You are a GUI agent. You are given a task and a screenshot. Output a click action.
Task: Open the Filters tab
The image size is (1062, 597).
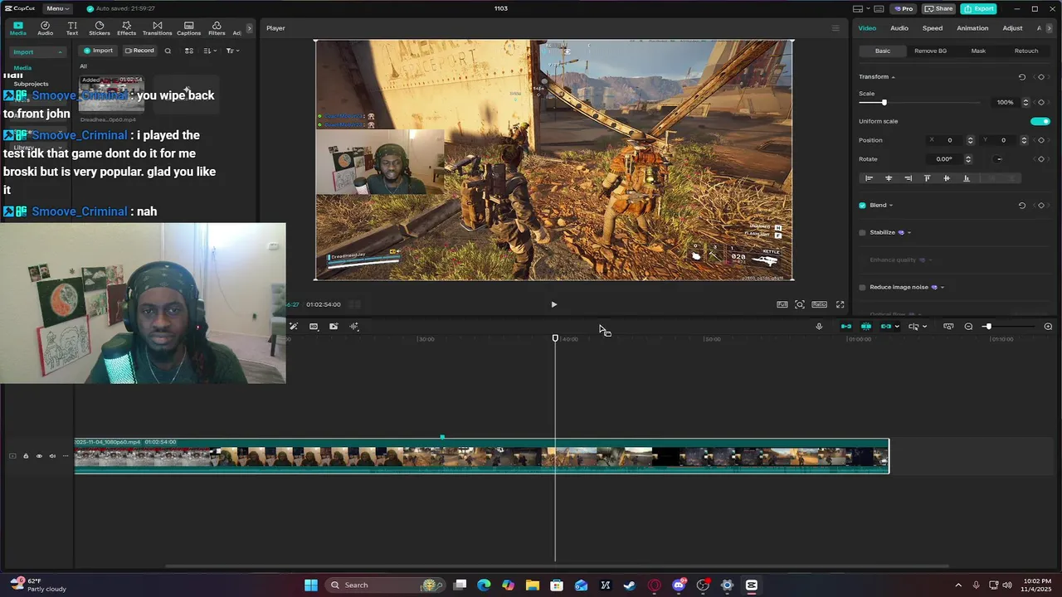tap(217, 28)
